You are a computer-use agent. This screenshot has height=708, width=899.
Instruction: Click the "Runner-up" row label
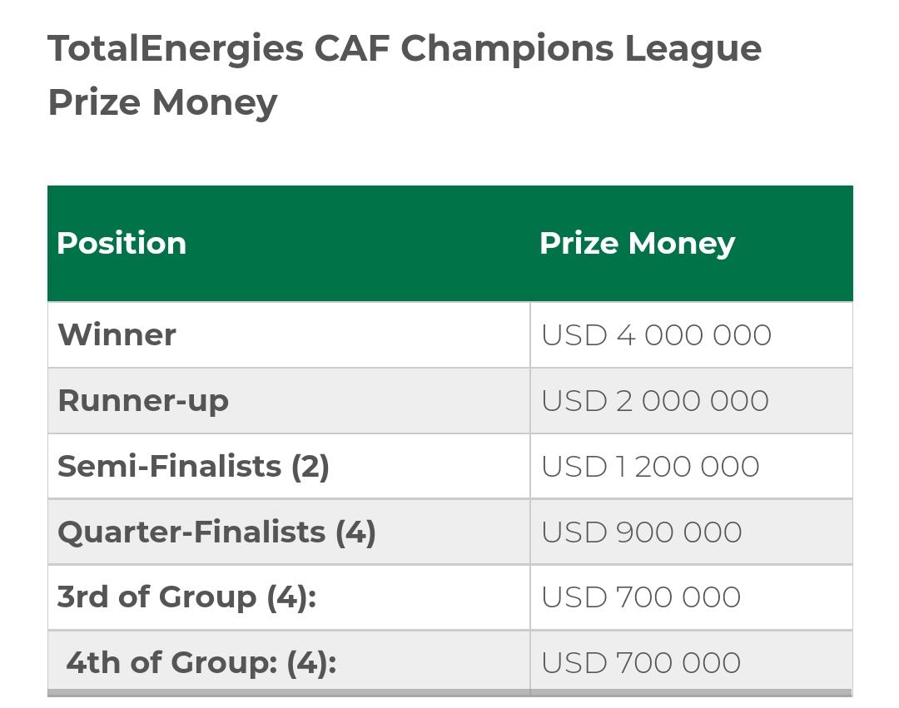(x=143, y=401)
